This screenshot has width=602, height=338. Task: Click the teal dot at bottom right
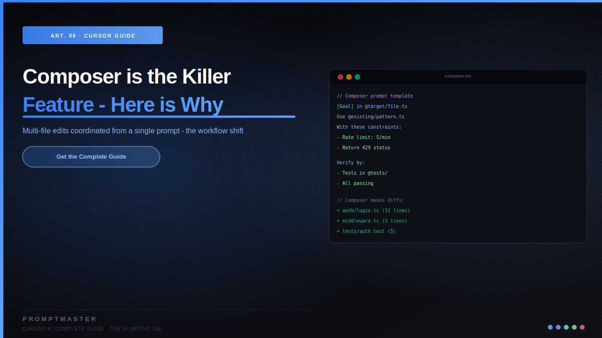(x=566, y=327)
